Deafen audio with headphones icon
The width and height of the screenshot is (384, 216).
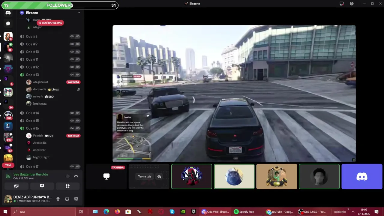tap(67, 199)
